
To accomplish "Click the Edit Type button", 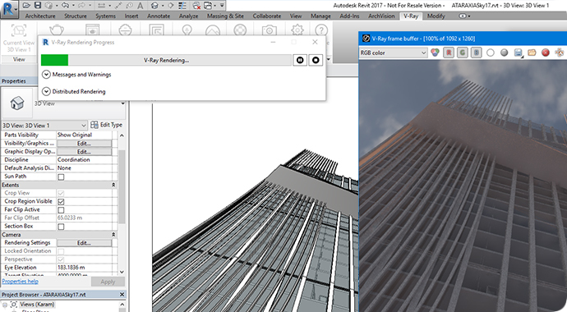I will pyautogui.click(x=106, y=125).
